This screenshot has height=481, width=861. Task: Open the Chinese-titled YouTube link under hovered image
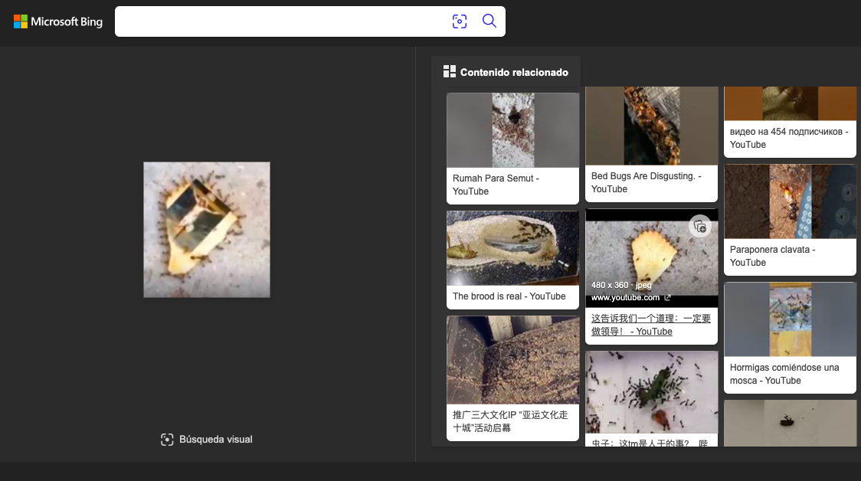coord(650,325)
